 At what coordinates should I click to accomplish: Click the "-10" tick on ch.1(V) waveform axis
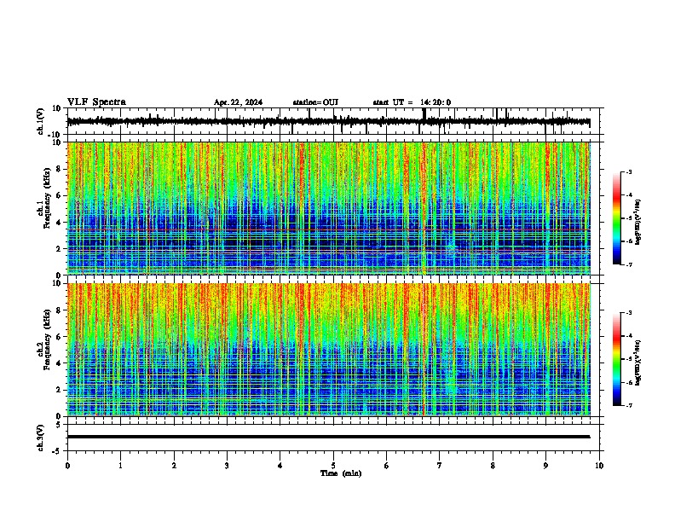pos(55,135)
